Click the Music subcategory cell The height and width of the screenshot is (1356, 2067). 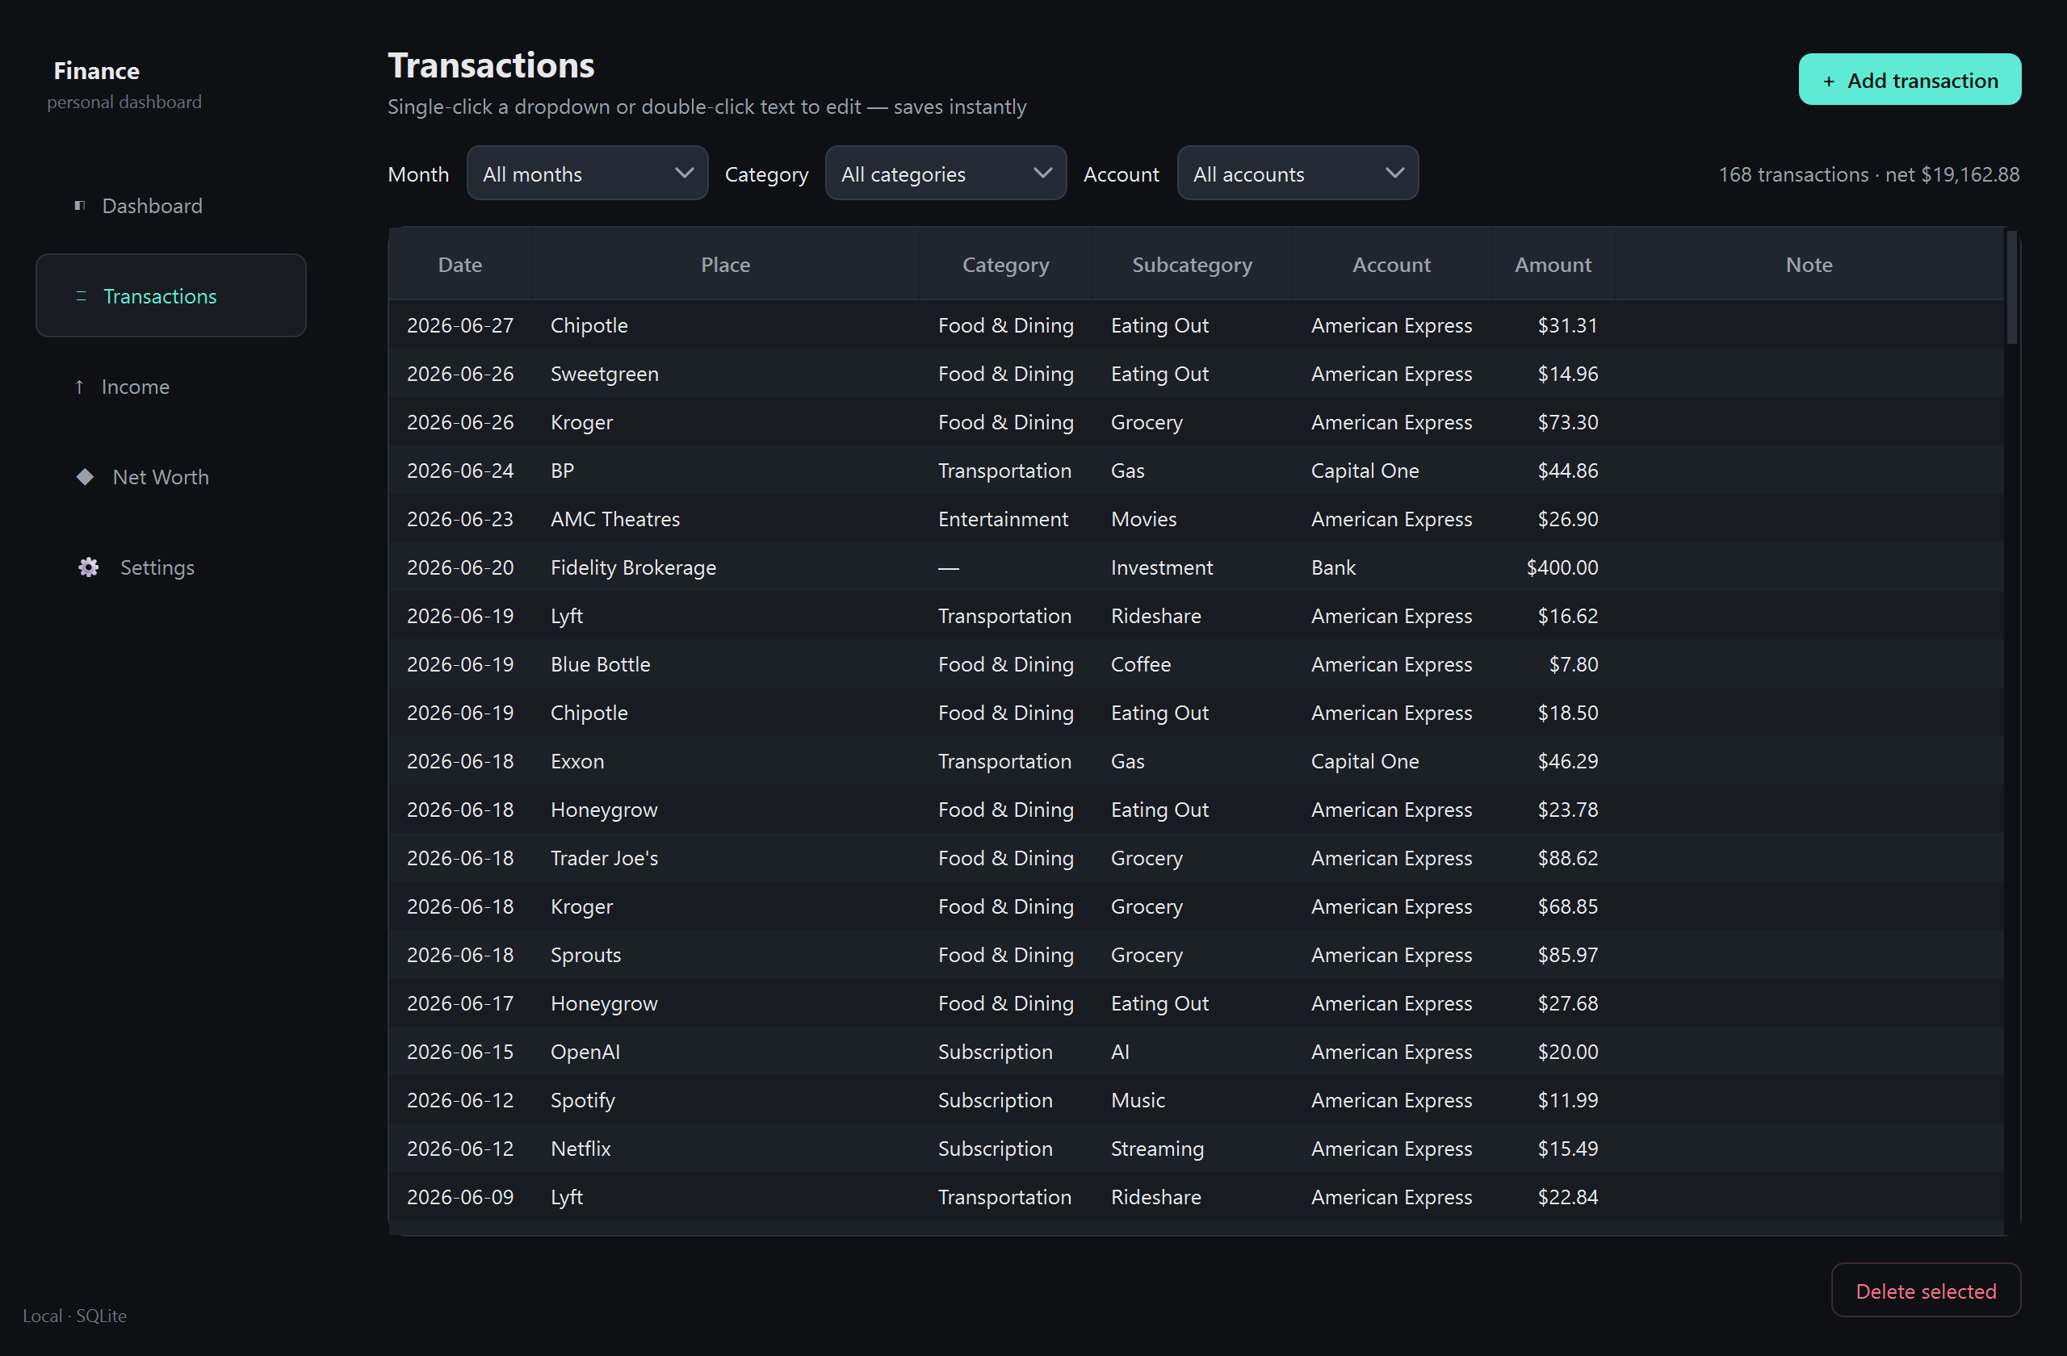pyautogui.click(x=1192, y=1101)
